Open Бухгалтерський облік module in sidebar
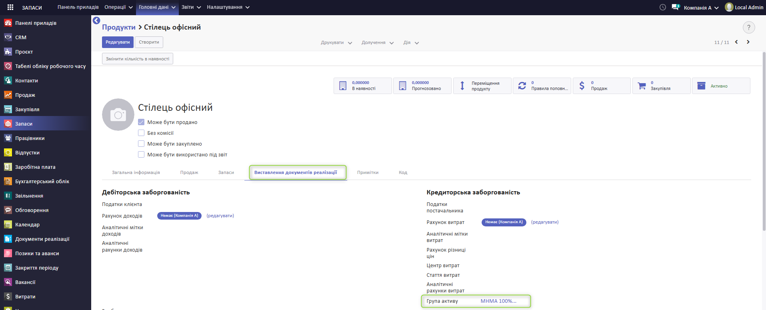Image resolution: width=766 pixels, height=310 pixels. coord(46,181)
